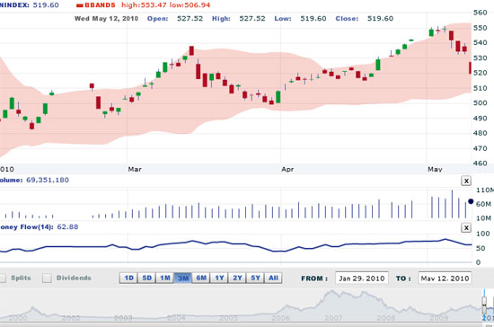
Task: Click the INDEX: 519.60 value label
Action: (x=30, y=5)
